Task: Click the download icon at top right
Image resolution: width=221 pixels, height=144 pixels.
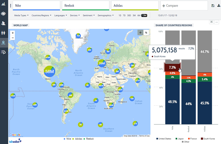Action: [x=218, y=6]
